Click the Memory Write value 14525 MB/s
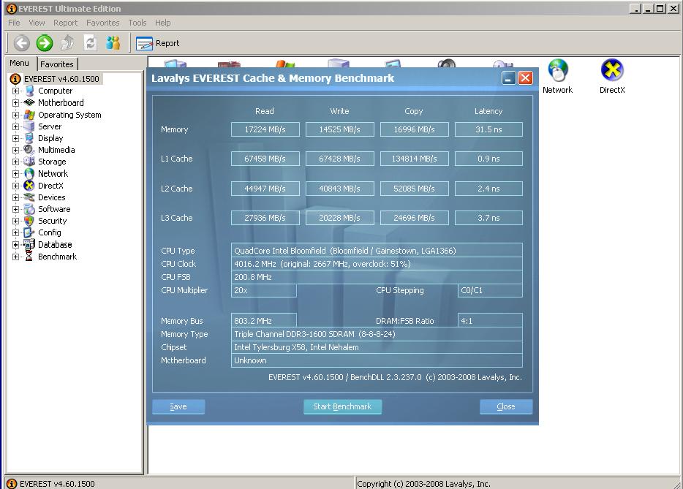Image resolution: width=683 pixels, height=489 pixels. [340, 130]
